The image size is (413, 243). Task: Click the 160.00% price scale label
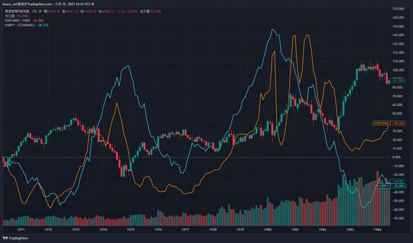pos(398,18)
